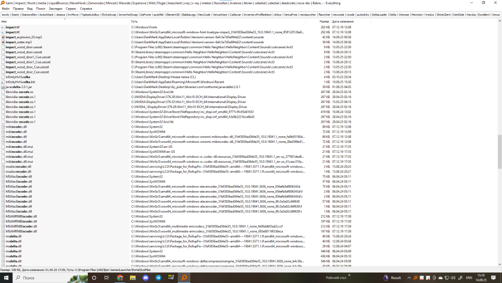502x283 pixels.
Task: Click the 42 КБ size cell
Action: [x=326, y=37]
